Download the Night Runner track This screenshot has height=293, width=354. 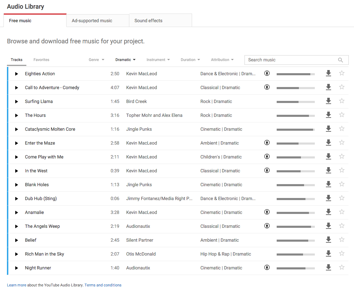pos(328,267)
